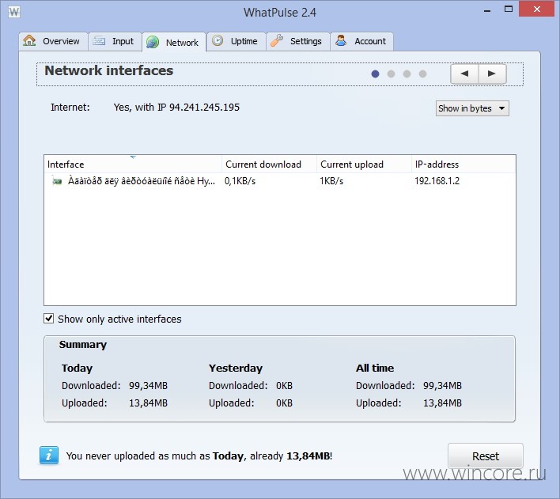Image resolution: width=560 pixels, height=499 pixels.
Task: Select the second page indicator dot
Action: point(391,74)
